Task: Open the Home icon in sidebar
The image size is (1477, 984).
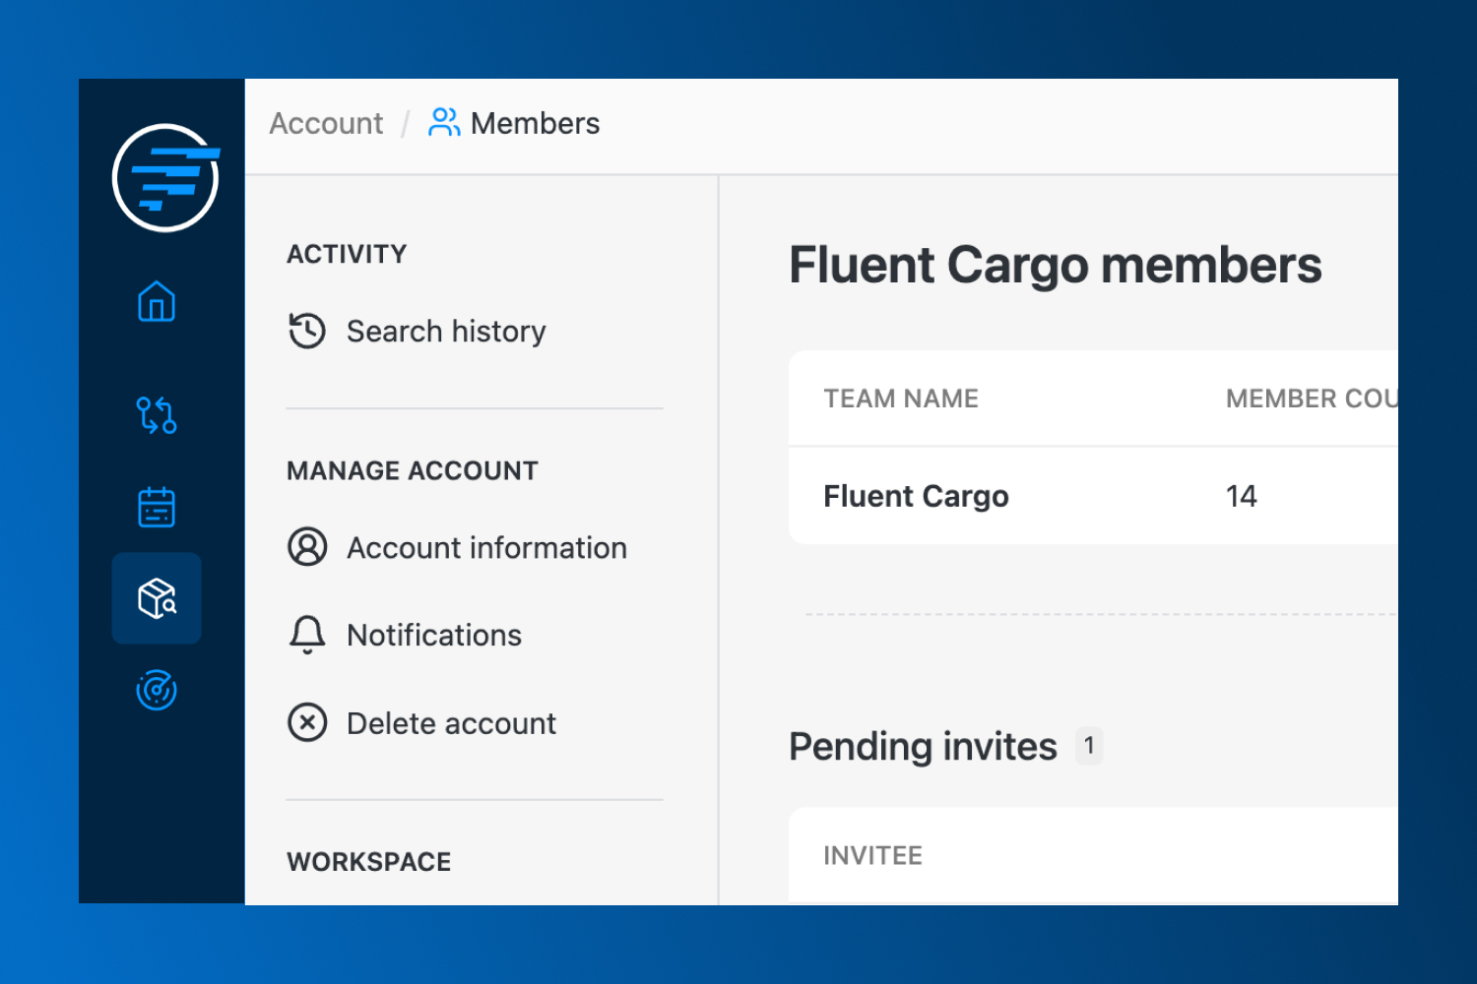Action: [x=157, y=301]
